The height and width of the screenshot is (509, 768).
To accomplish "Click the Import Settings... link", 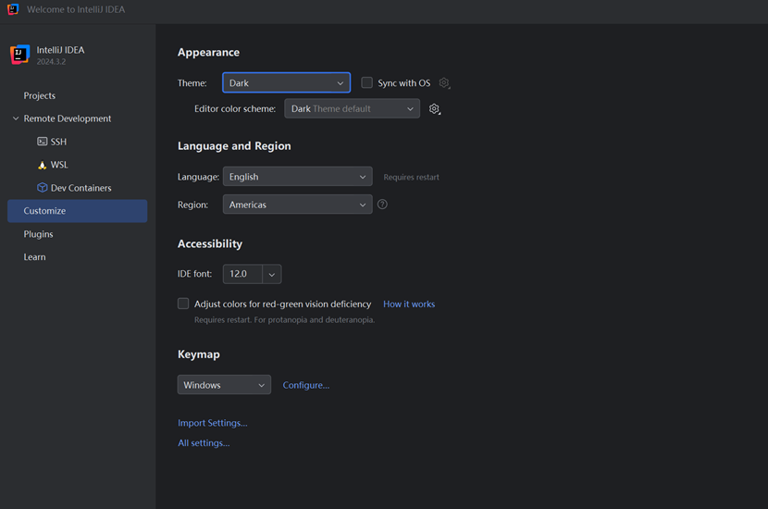I will tap(213, 423).
